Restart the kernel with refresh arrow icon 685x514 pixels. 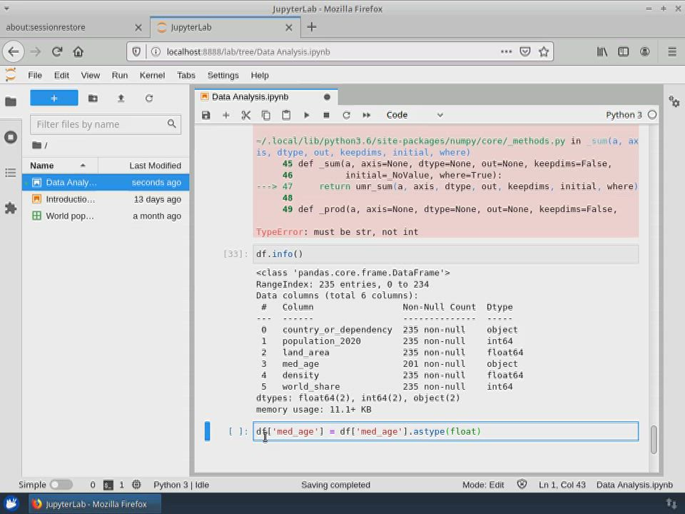(x=347, y=115)
